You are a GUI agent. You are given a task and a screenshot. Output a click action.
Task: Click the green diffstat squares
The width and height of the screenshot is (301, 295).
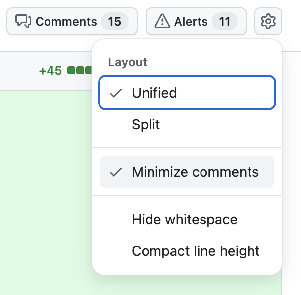(80, 70)
